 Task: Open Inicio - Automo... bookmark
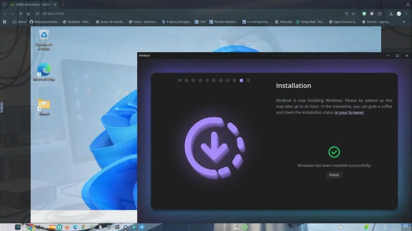[x=143, y=22]
